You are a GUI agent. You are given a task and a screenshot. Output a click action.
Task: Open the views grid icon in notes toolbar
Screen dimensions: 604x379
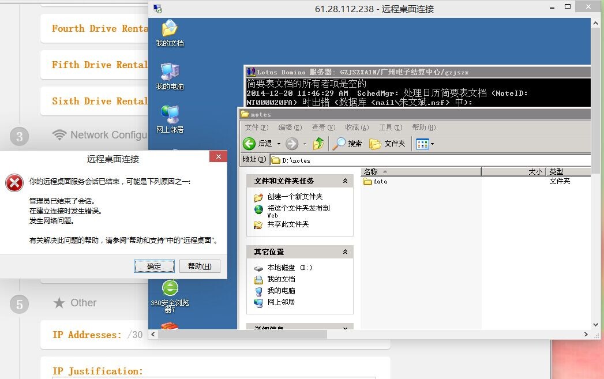point(422,144)
